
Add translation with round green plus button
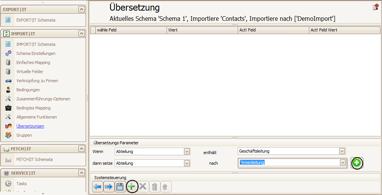click(x=357, y=163)
